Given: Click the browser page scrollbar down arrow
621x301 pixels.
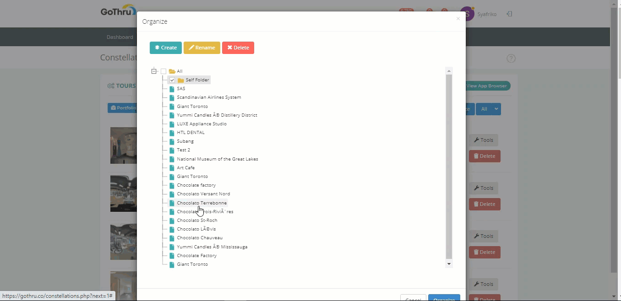Looking at the screenshot, I should point(614,296).
